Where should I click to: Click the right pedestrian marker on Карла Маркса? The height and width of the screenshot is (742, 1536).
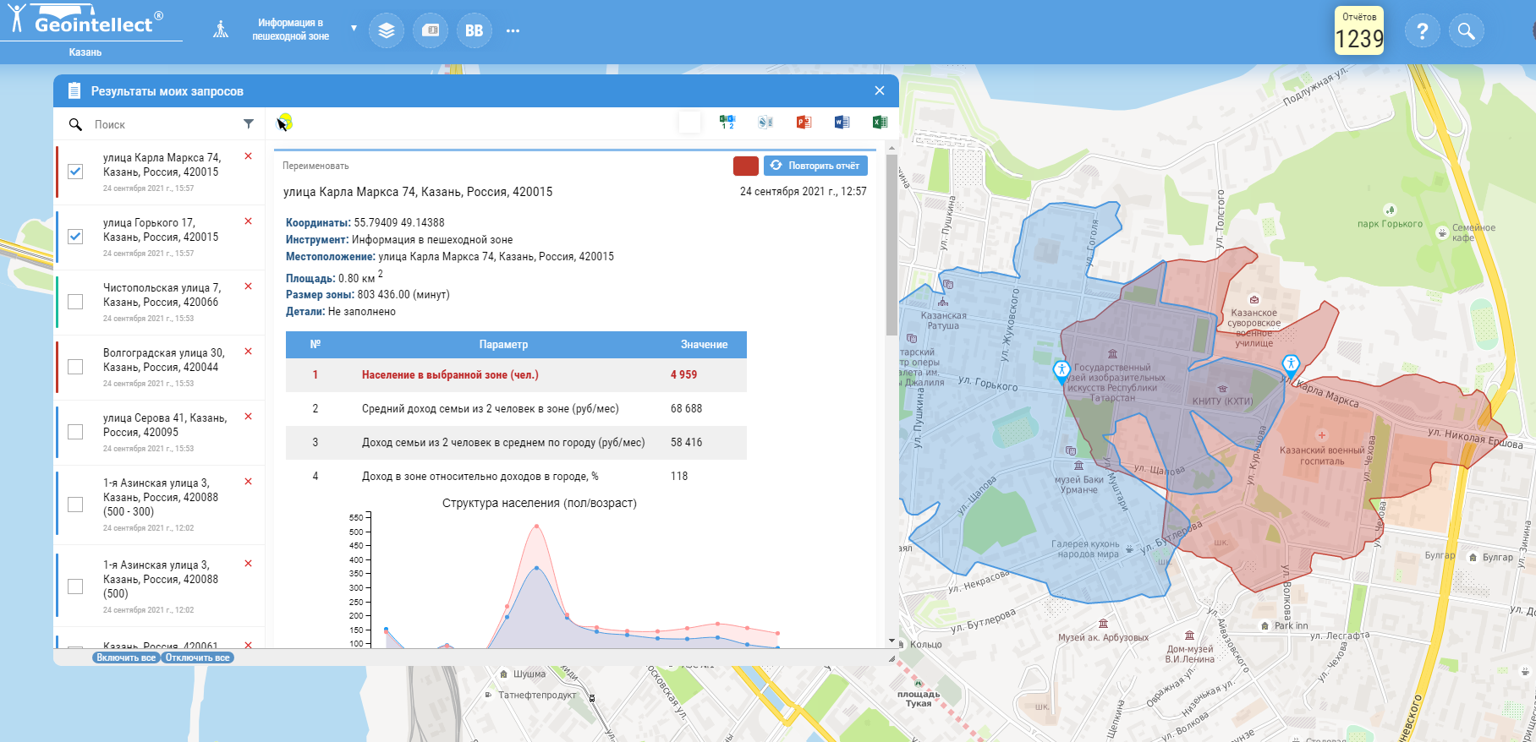[x=1291, y=366]
